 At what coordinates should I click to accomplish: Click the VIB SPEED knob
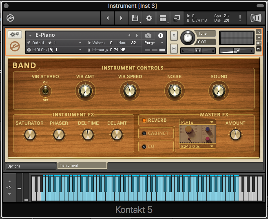pyautogui.click(x=130, y=91)
